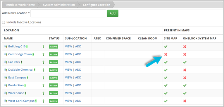224x107 pixels.
Task: View sub-locations of Building C10
Action: tap(68, 47)
